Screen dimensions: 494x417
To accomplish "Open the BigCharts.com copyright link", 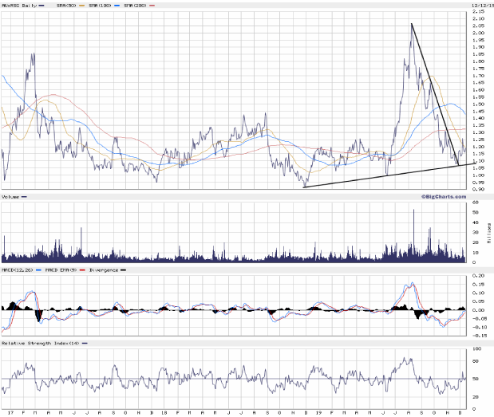I will pyautogui.click(x=444, y=195).
